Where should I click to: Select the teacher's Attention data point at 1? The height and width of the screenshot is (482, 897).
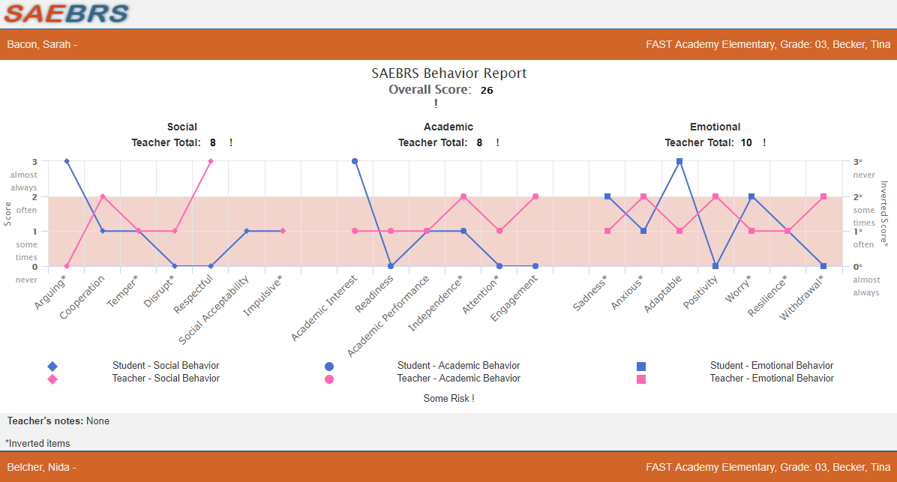pos(499,231)
